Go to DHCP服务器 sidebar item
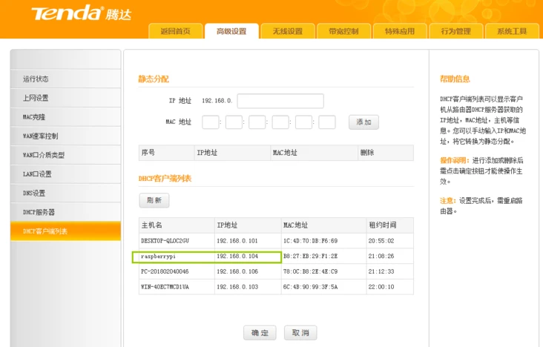The height and width of the screenshot is (347, 543). [65, 212]
